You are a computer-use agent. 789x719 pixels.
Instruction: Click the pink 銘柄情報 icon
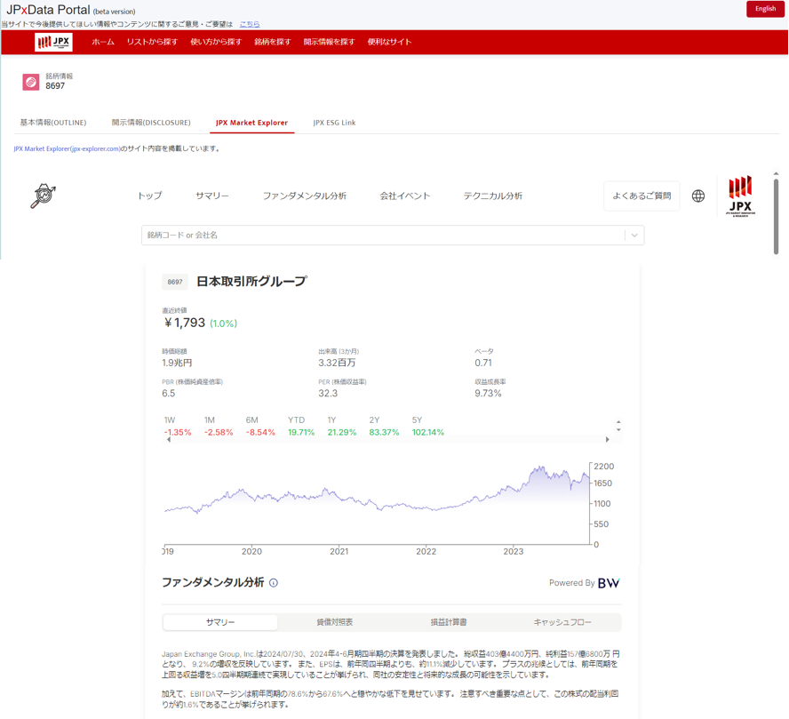pos(31,82)
